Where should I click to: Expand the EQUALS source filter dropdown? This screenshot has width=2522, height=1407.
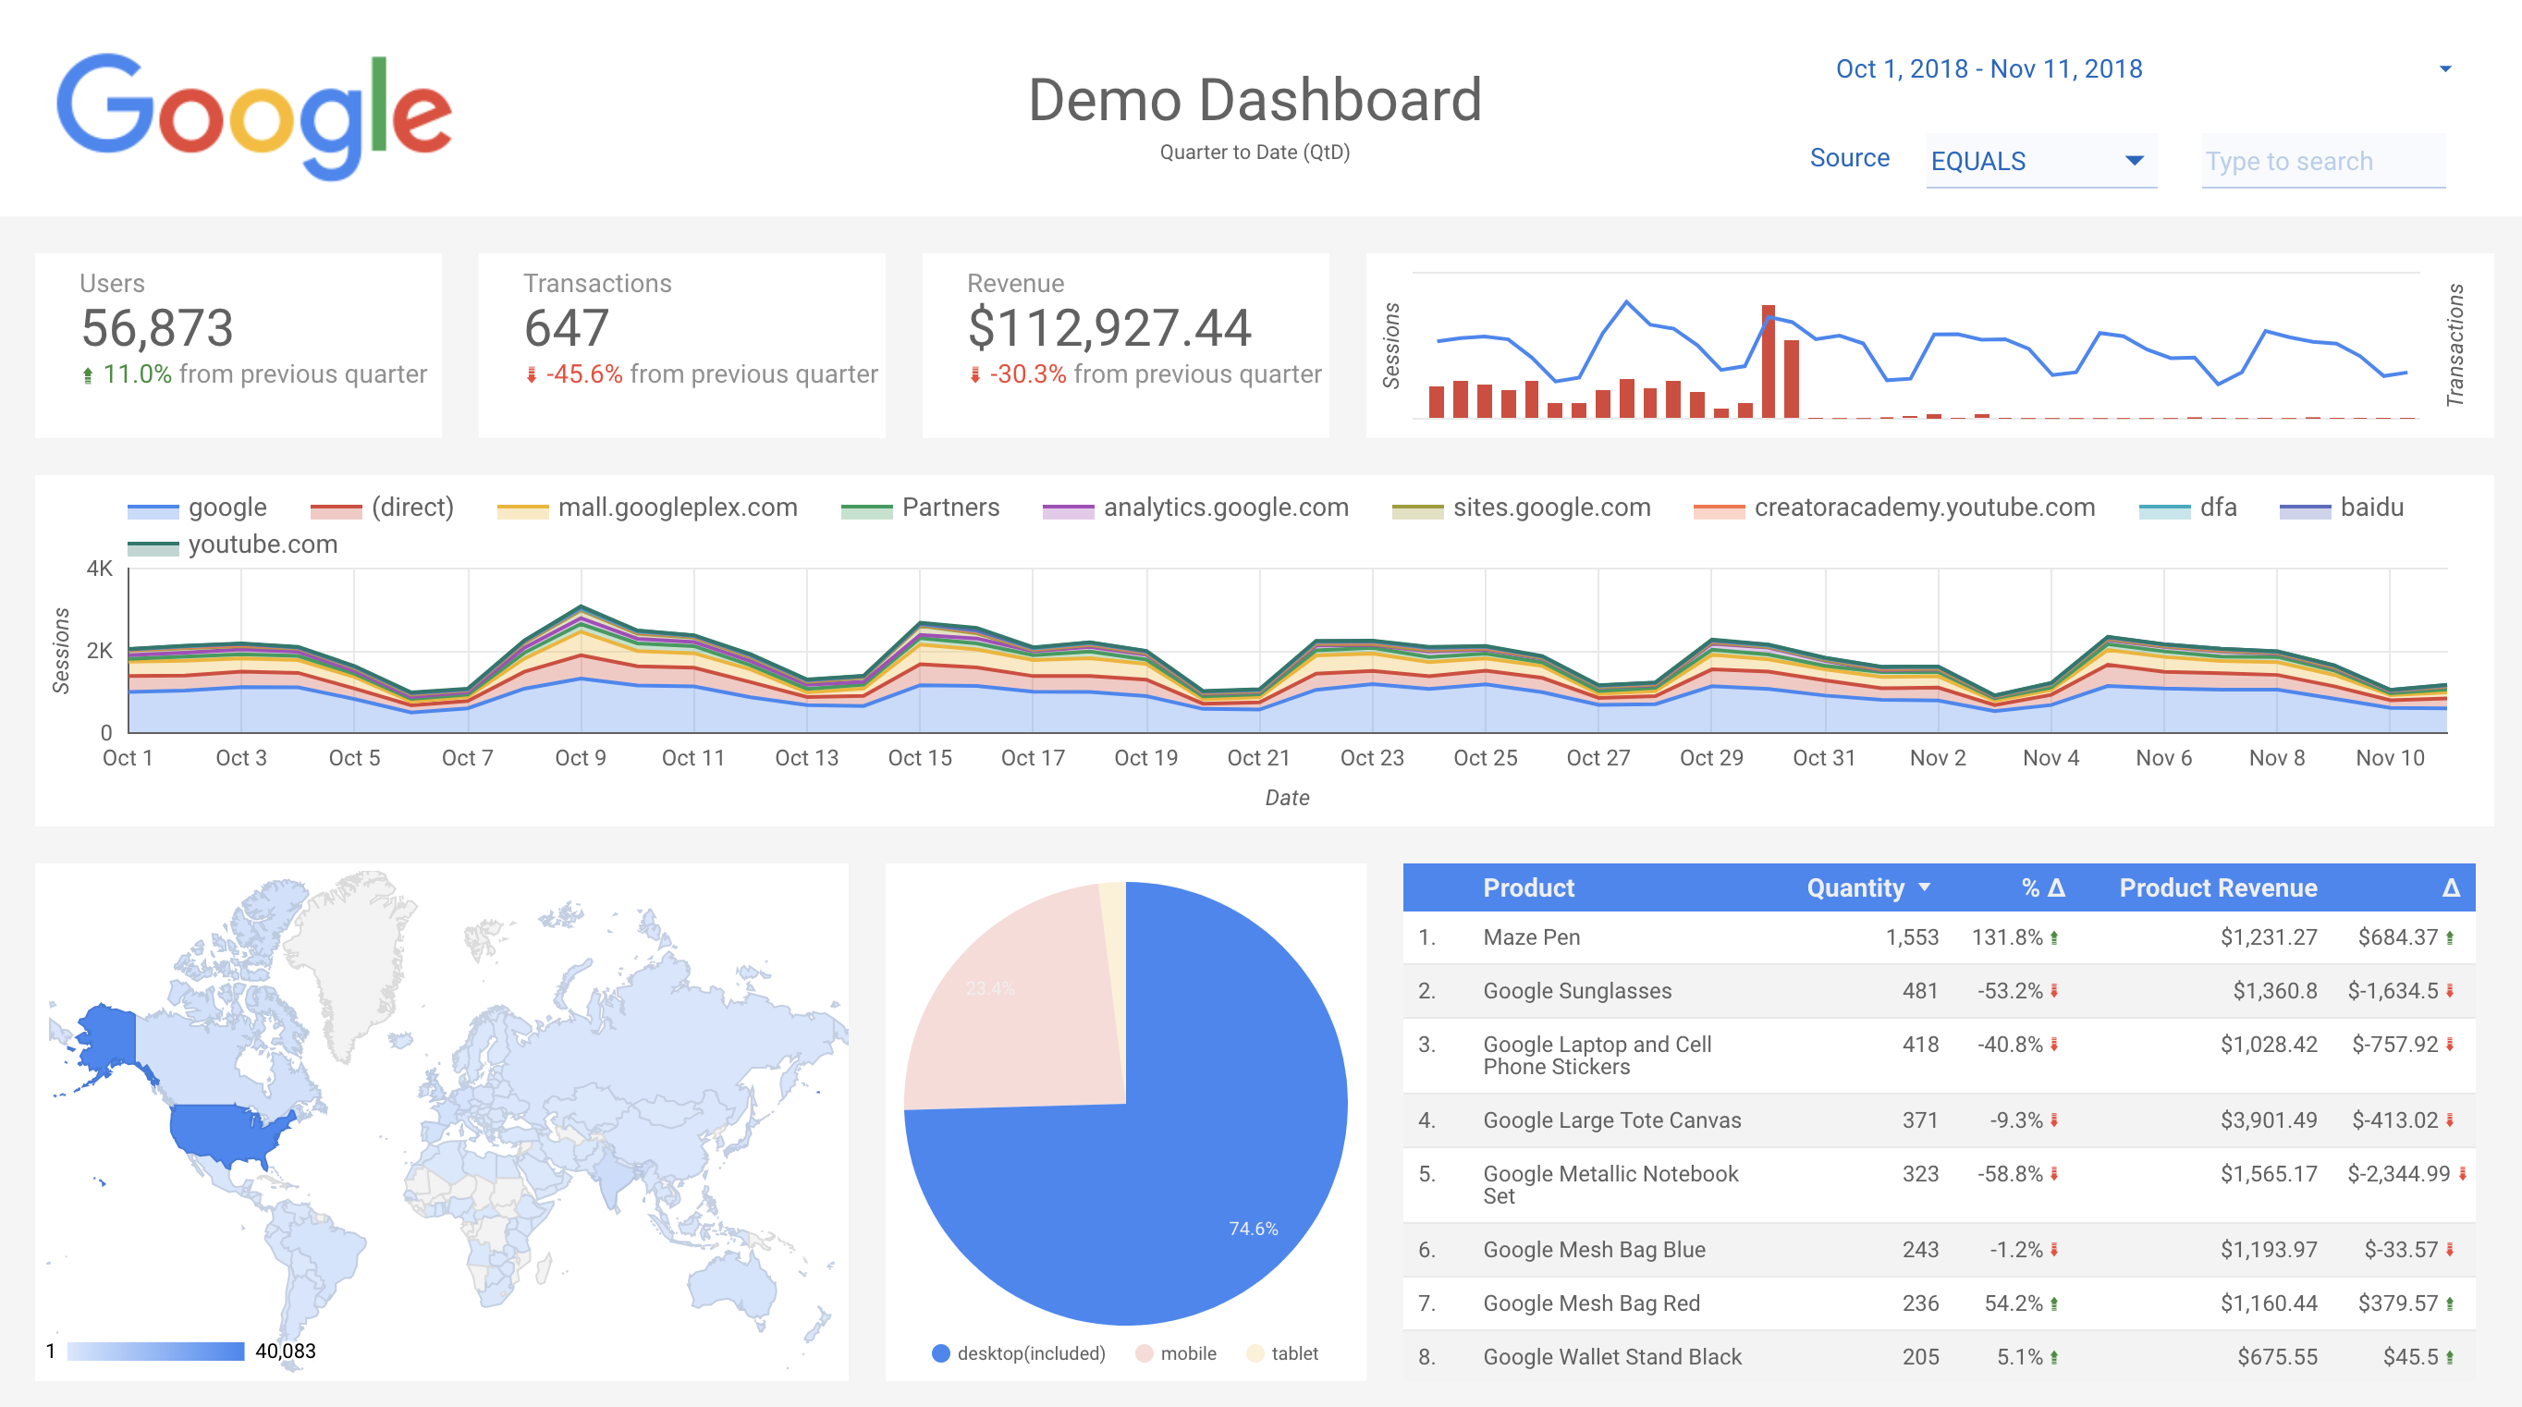pyautogui.click(x=2135, y=161)
